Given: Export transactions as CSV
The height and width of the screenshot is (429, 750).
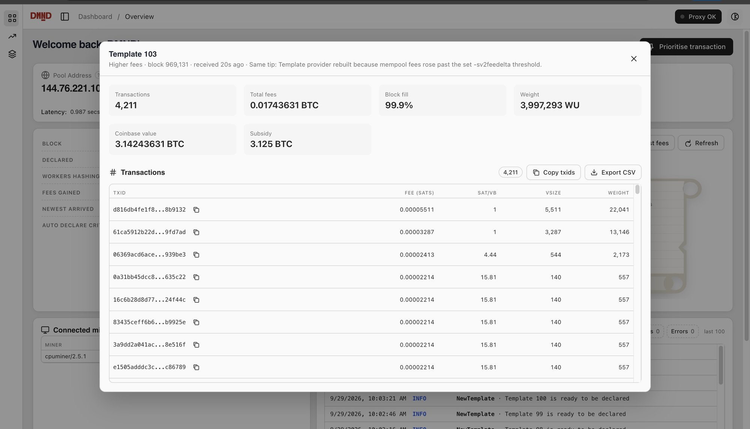Looking at the screenshot, I should coord(613,172).
